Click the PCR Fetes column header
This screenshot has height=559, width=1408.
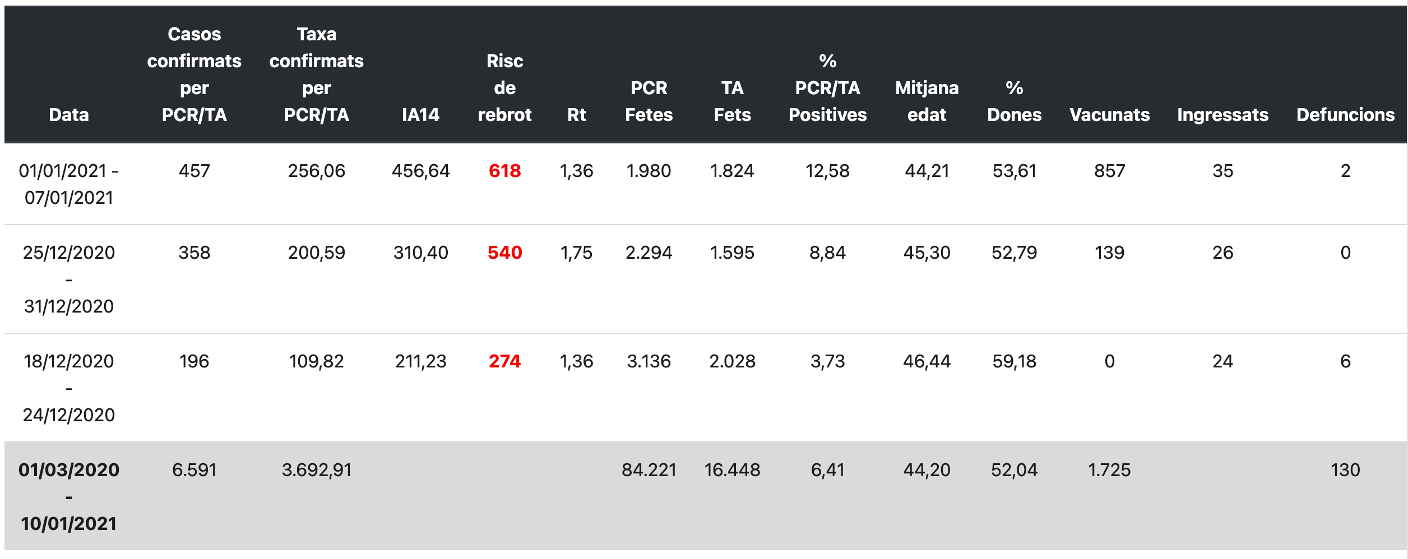pos(649,101)
